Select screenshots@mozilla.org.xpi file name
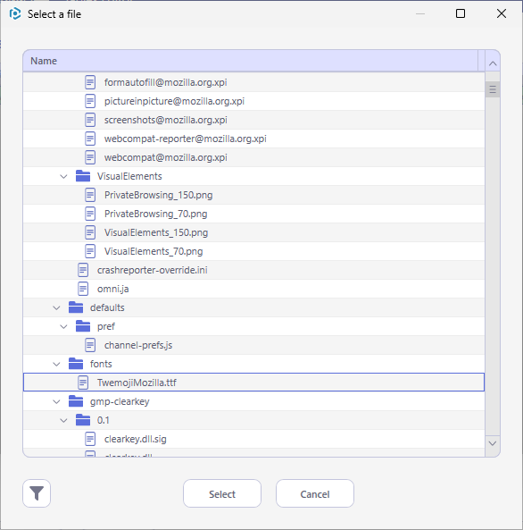This screenshot has height=530, width=523. pyautogui.click(x=165, y=120)
